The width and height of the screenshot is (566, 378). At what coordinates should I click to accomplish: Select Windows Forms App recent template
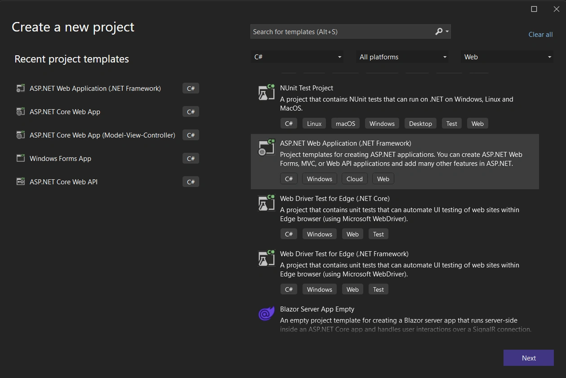(60, 159)
